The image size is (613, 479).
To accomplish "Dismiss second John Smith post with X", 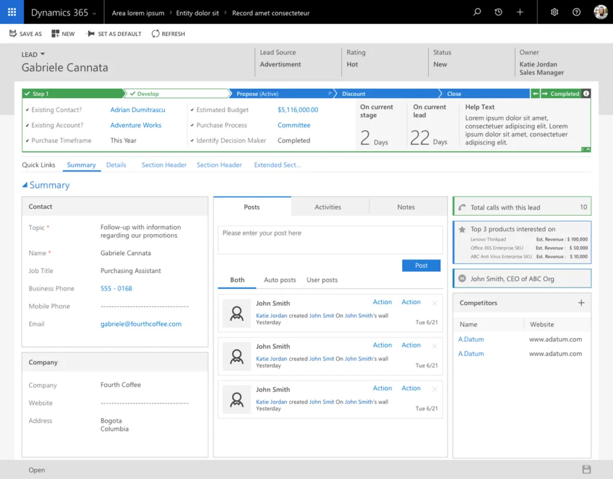I will pyautogui.click(x=435, y=345).
